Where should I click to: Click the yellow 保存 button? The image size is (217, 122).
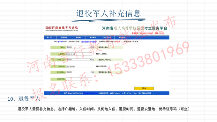(144, 88)
